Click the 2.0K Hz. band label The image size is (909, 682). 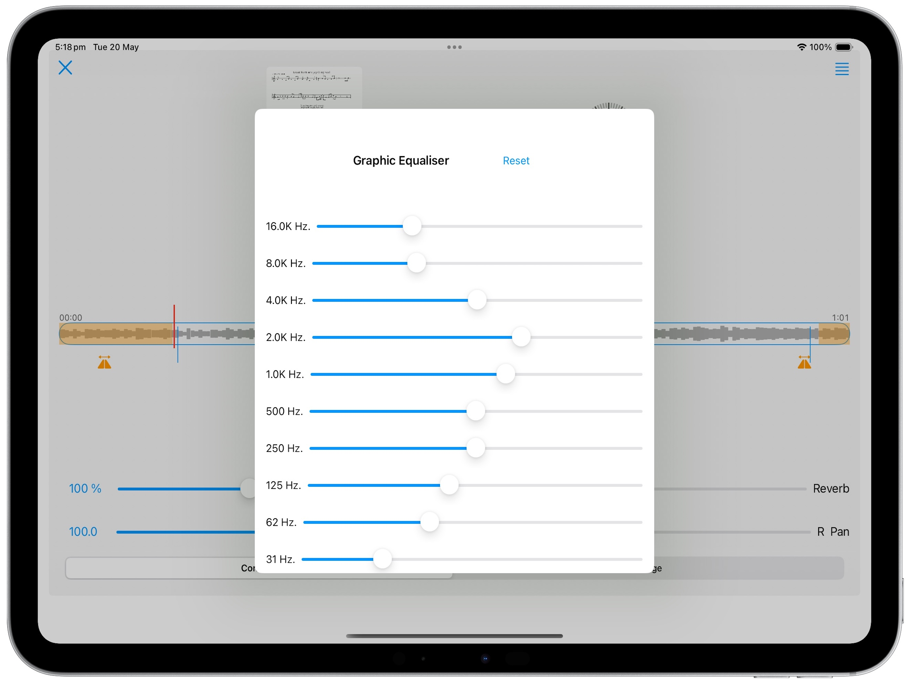pos(286,337)
